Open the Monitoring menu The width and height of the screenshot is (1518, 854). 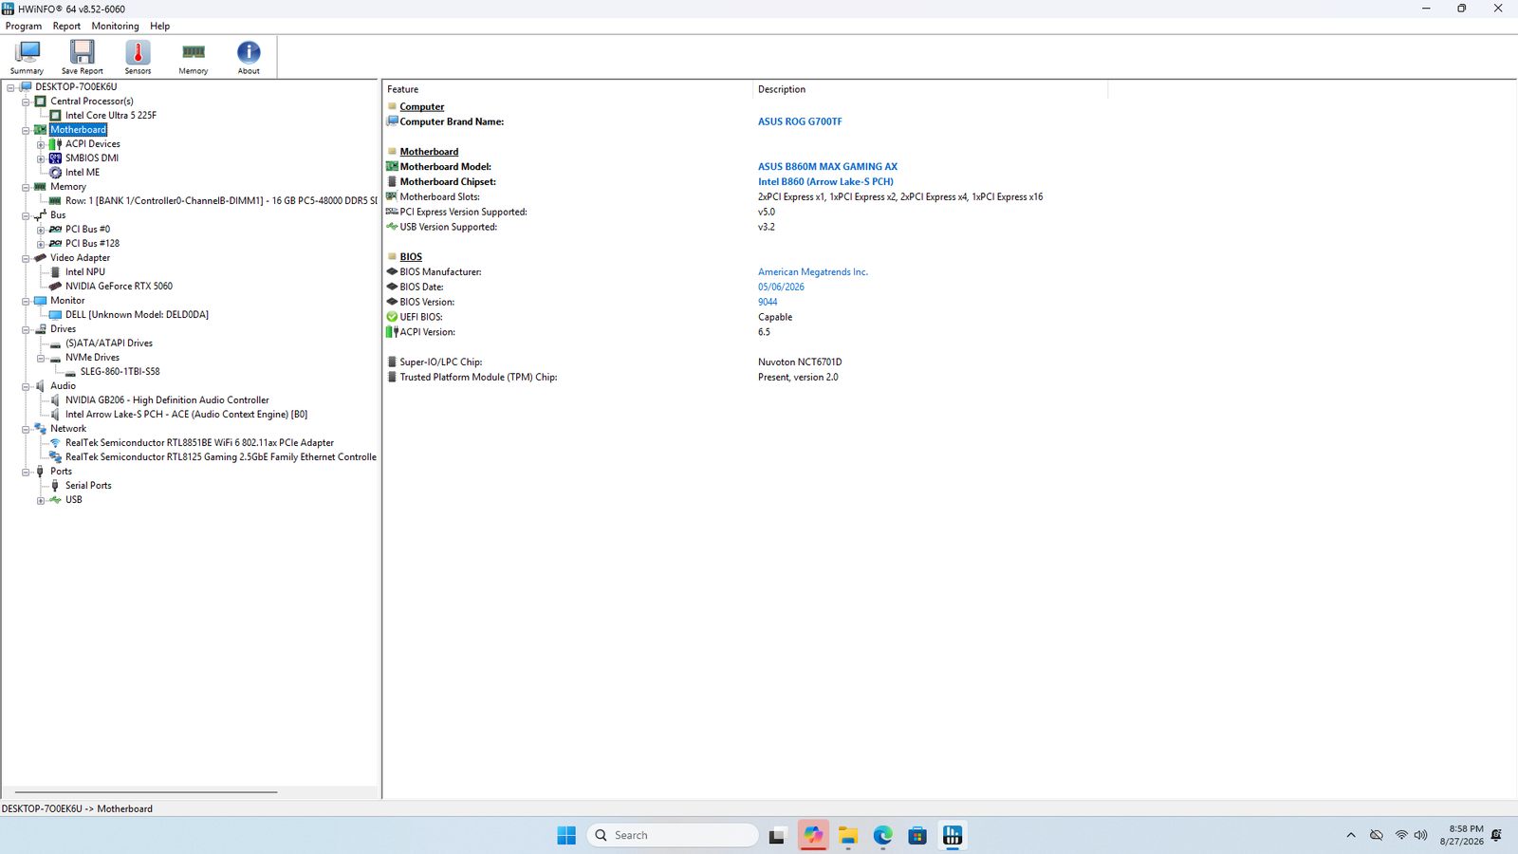pyautogui.click(x=115, y=27)
